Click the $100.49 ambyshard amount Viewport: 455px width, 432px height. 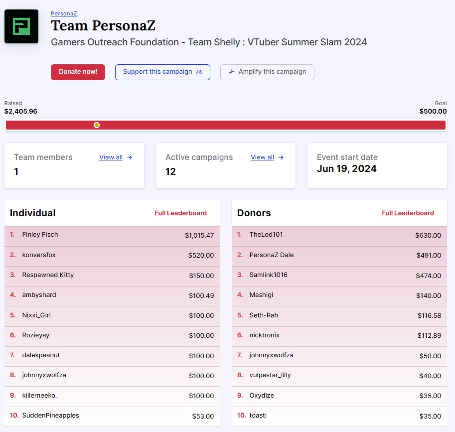tap(201, 295)
